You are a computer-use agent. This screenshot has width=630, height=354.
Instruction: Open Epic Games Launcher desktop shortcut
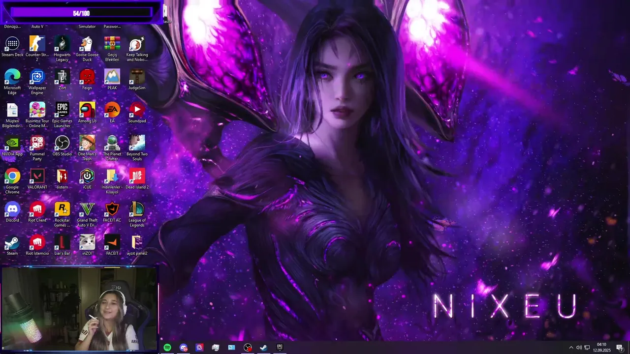click(x=62, y=115)
